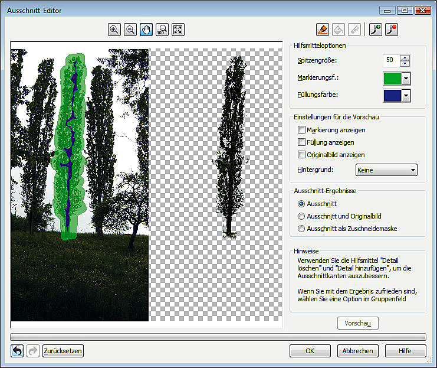
Task: Select the Remove Detail tool
Action: (390, 29)
